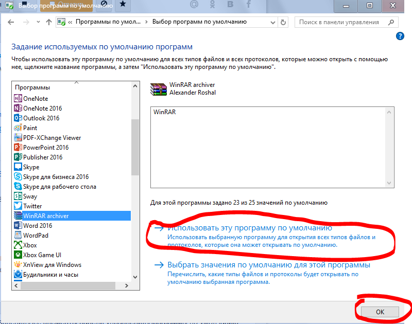Open the breadcrumb arrow after Программы по умол...
The height and width of the screenshot is (324, 412).
[x=146, y=22]
